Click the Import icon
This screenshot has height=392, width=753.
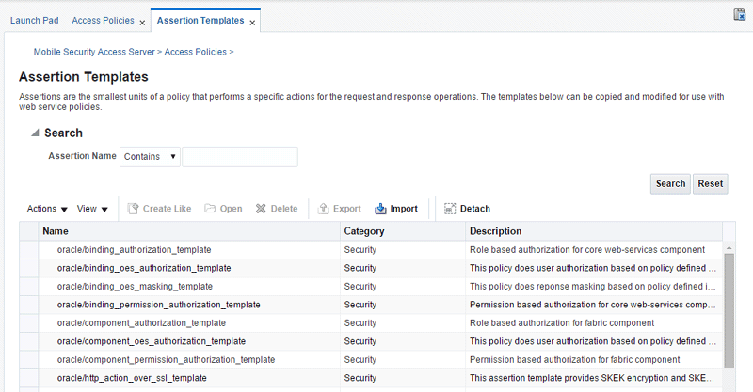click(x=380, y=209)
